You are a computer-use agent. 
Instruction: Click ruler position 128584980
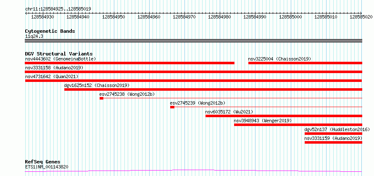pos(220,17)
